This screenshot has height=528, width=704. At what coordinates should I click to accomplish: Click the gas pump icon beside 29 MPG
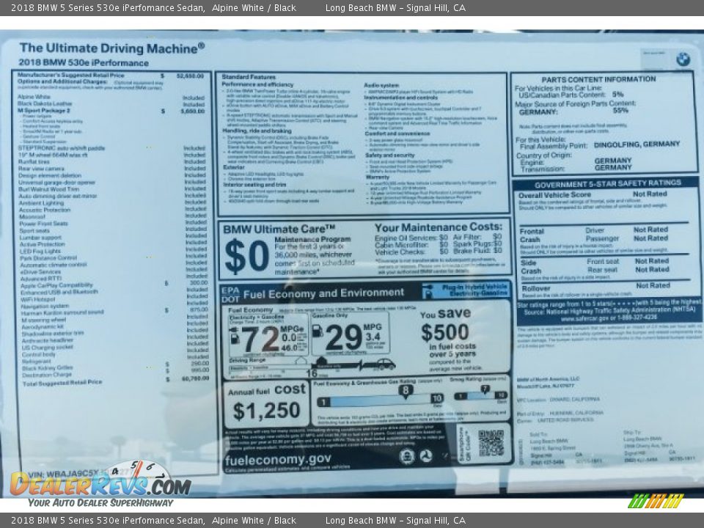pyautogui.click(x=318, y=331)
